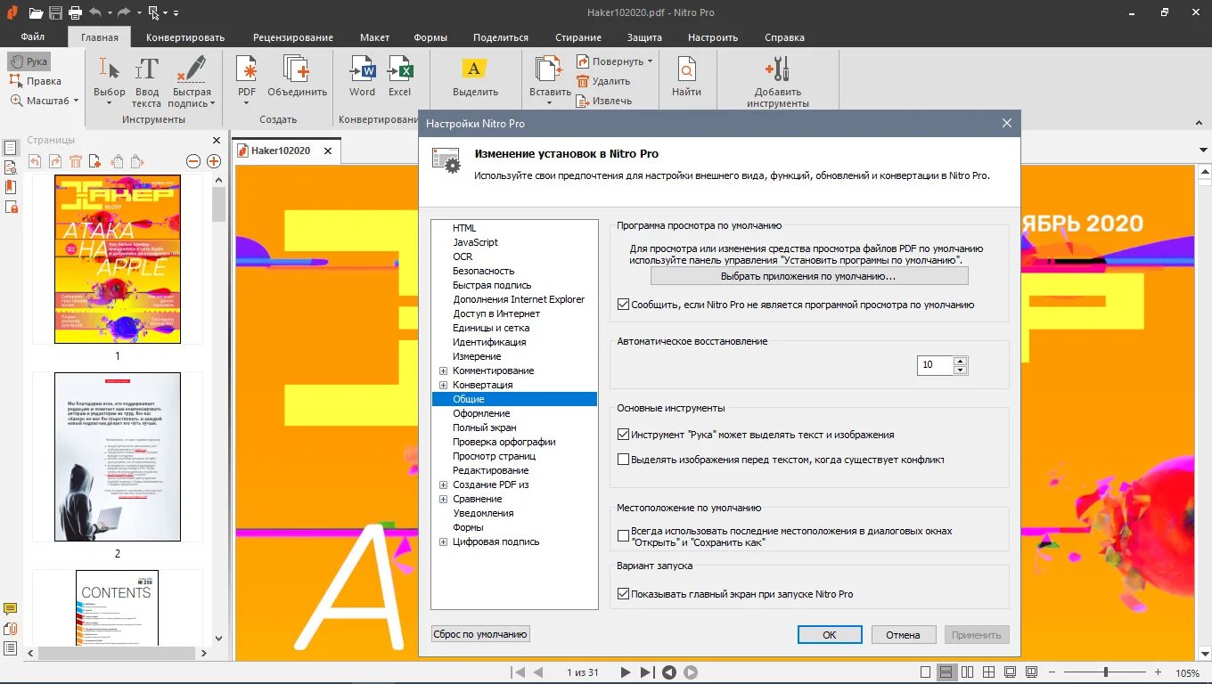The image size is (1212, 684).
Task: Select two-page facing view layout icon
Action: (x=967, y=672)
